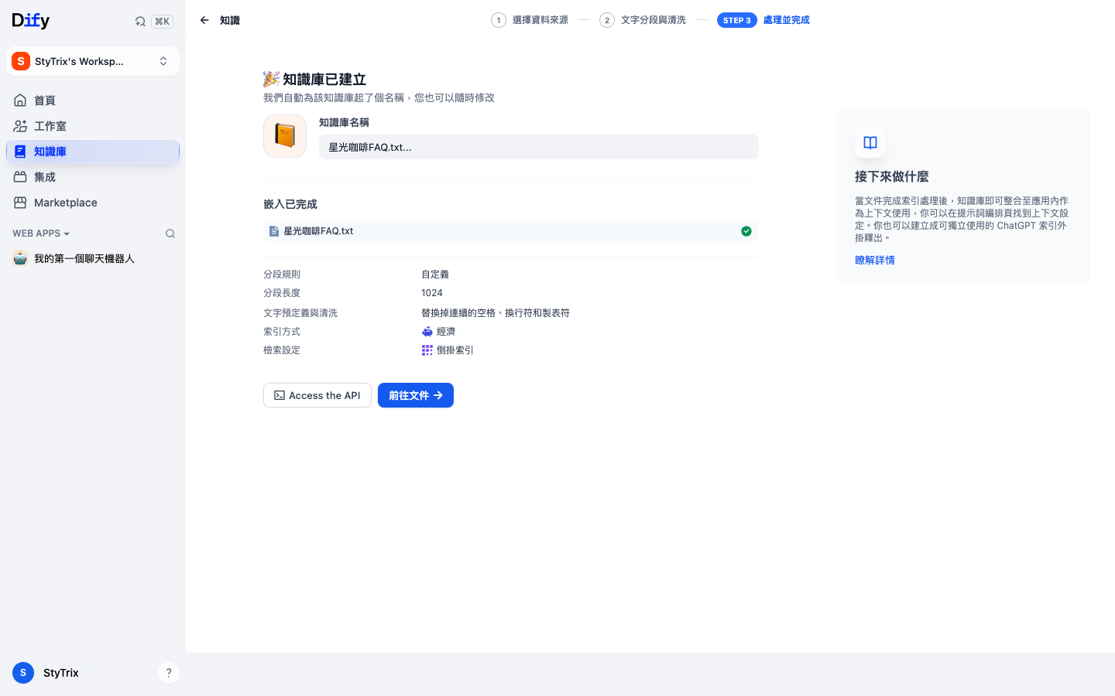This screenshot has width=1115, height=696.
Task: Click the open book icon above 接下來做什麼
Action: [x=870, y=142]
